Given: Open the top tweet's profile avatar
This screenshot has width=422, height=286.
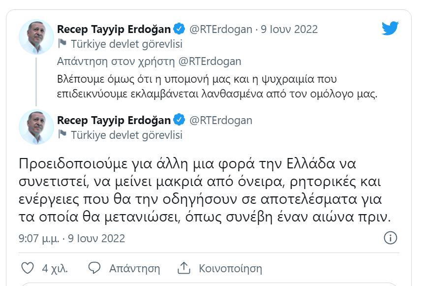Looking at the screenshot, I should click(36, 37).
